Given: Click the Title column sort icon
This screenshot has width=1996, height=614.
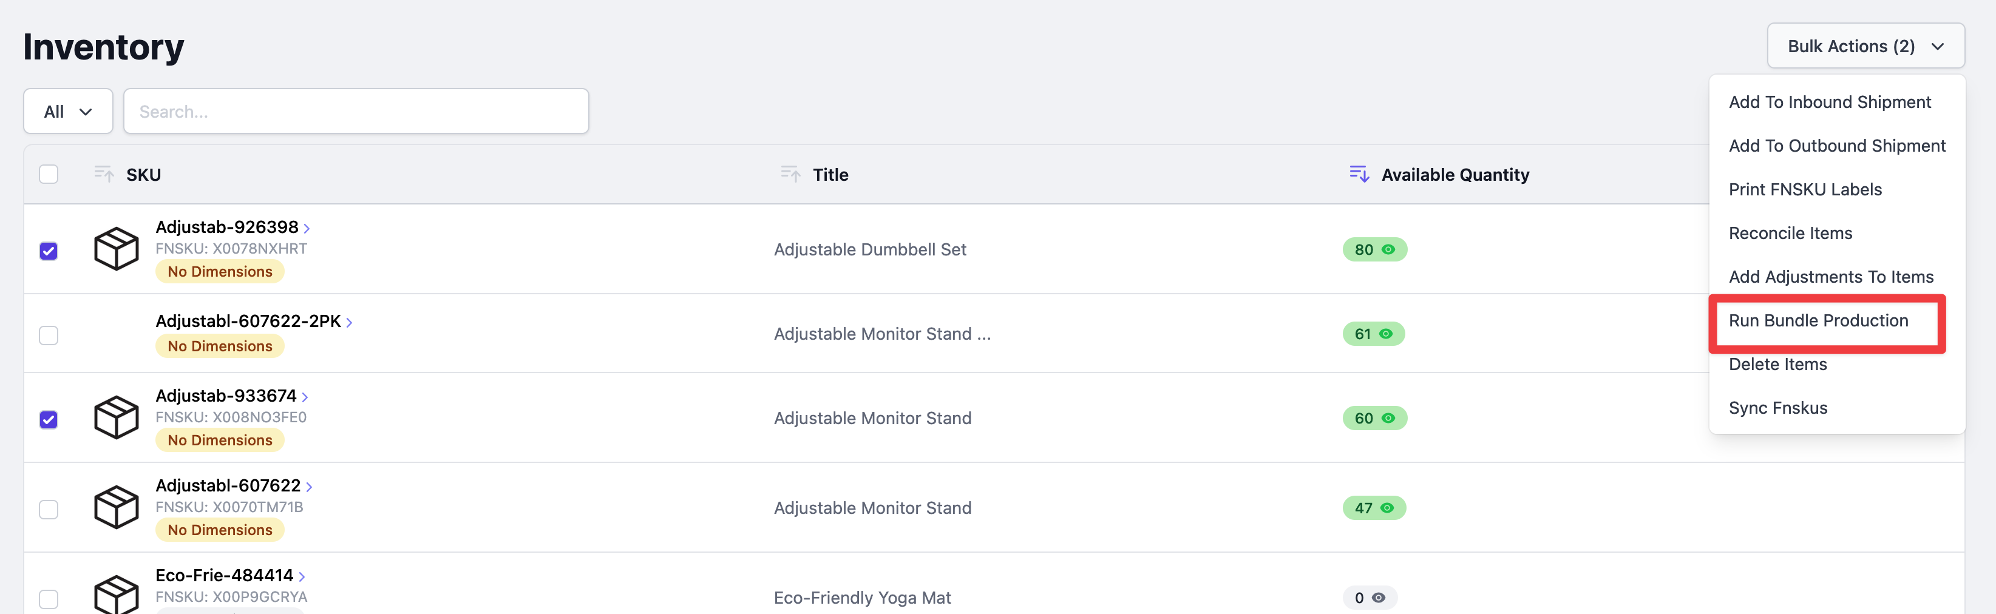Looking at the screenshot, I should 790,174.
